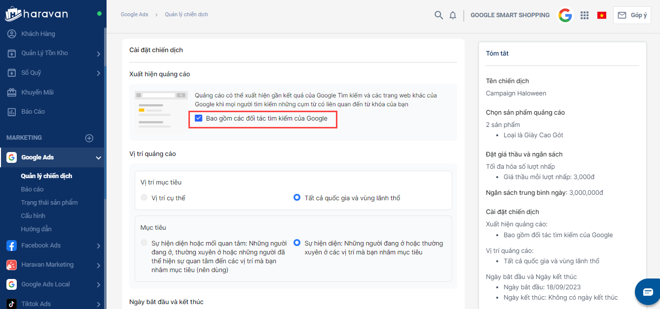Open notifications bell
Viewport: 660px width, 309px height.
(453, 15)
